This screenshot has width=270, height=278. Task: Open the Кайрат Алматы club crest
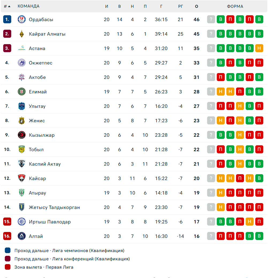click(x=22, y=34)
